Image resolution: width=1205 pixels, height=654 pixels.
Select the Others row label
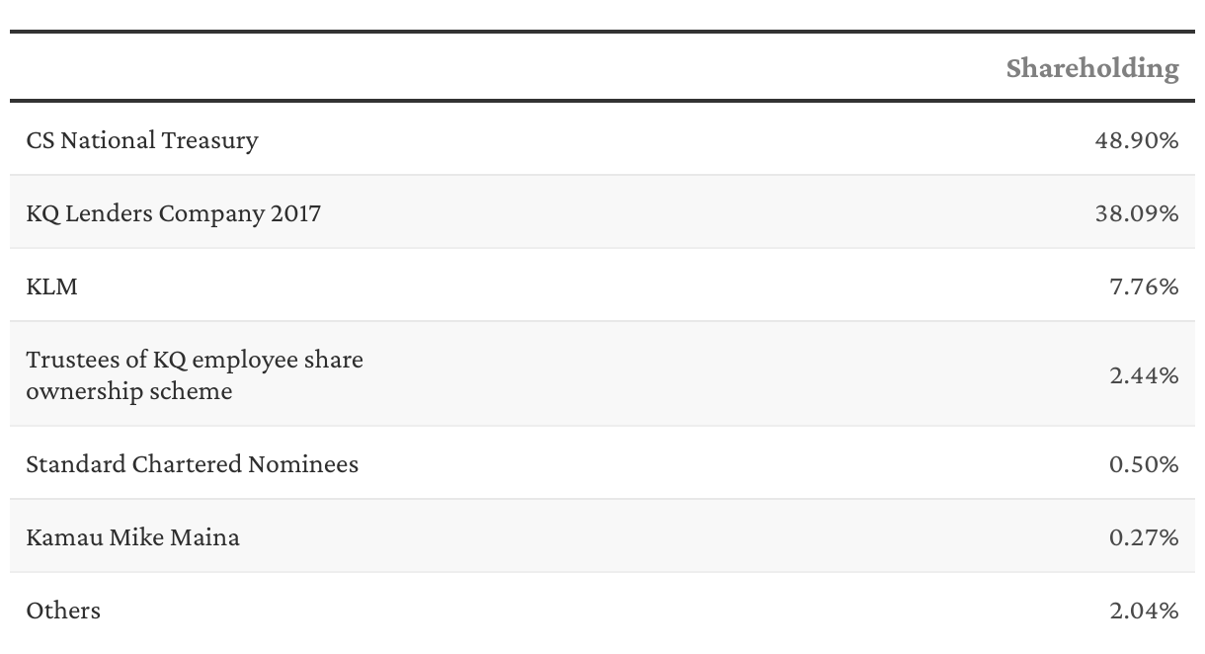coord(63,611)
